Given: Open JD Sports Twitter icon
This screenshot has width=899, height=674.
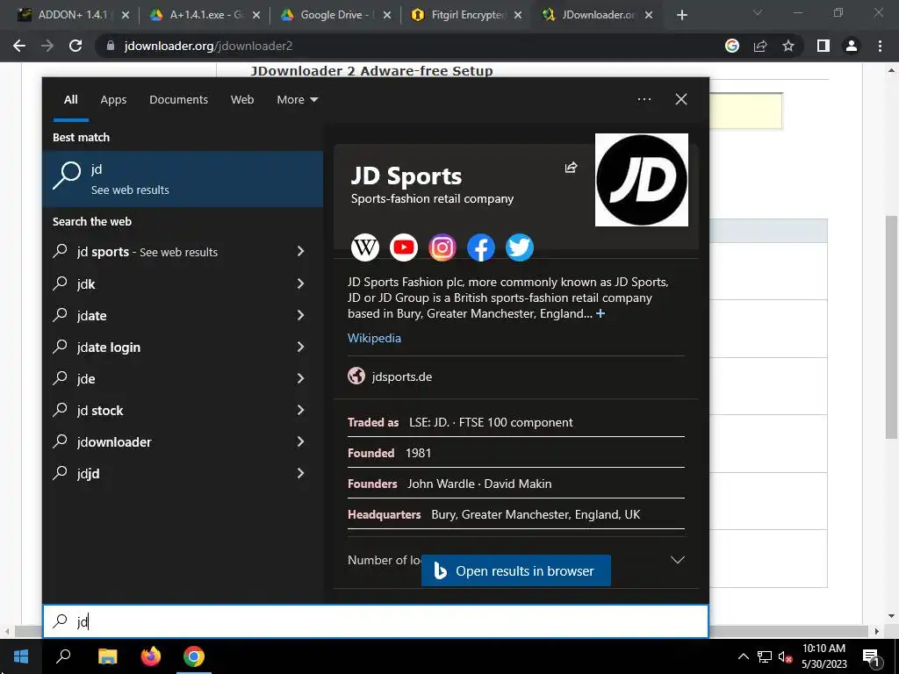Looking at the screenshot, I should [x=520, y=247].
